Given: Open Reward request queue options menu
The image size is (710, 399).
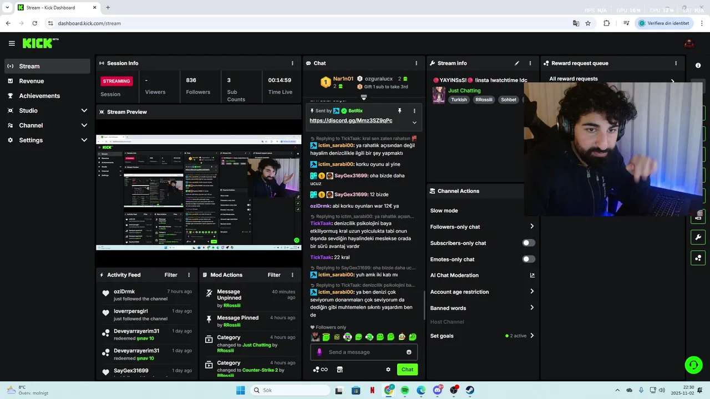Looking at the screenshot, I should (676, 63).
